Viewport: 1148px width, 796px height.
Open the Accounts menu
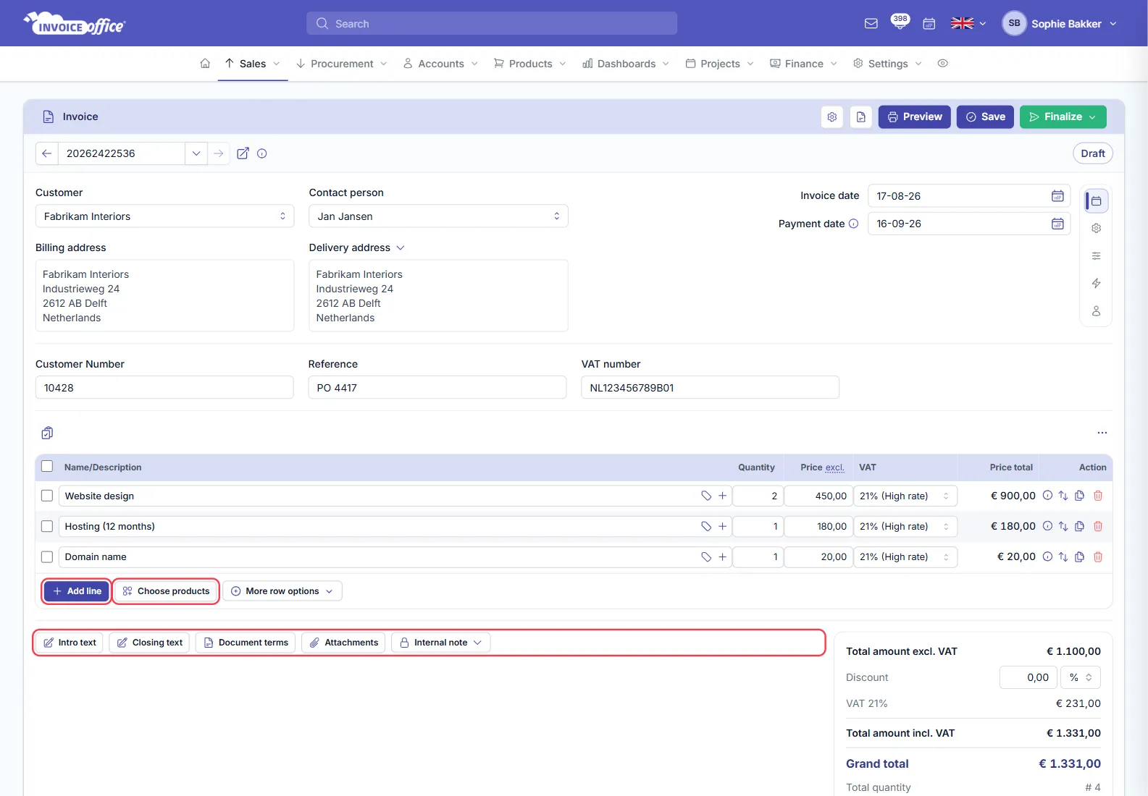[440, 64]
